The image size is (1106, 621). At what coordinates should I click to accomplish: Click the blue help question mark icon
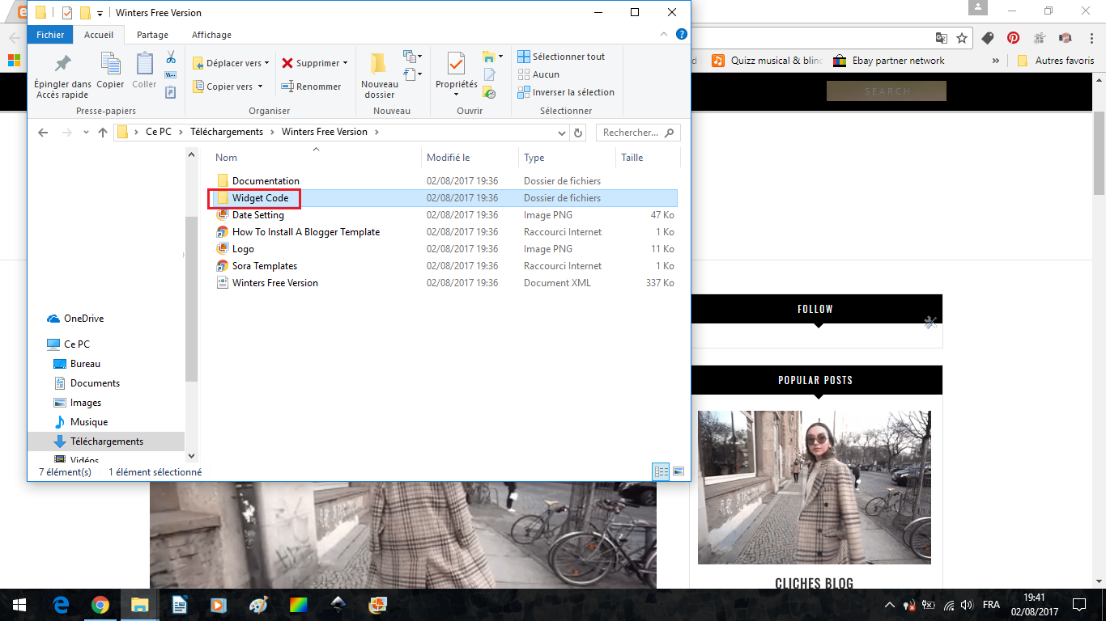[681, 35]
